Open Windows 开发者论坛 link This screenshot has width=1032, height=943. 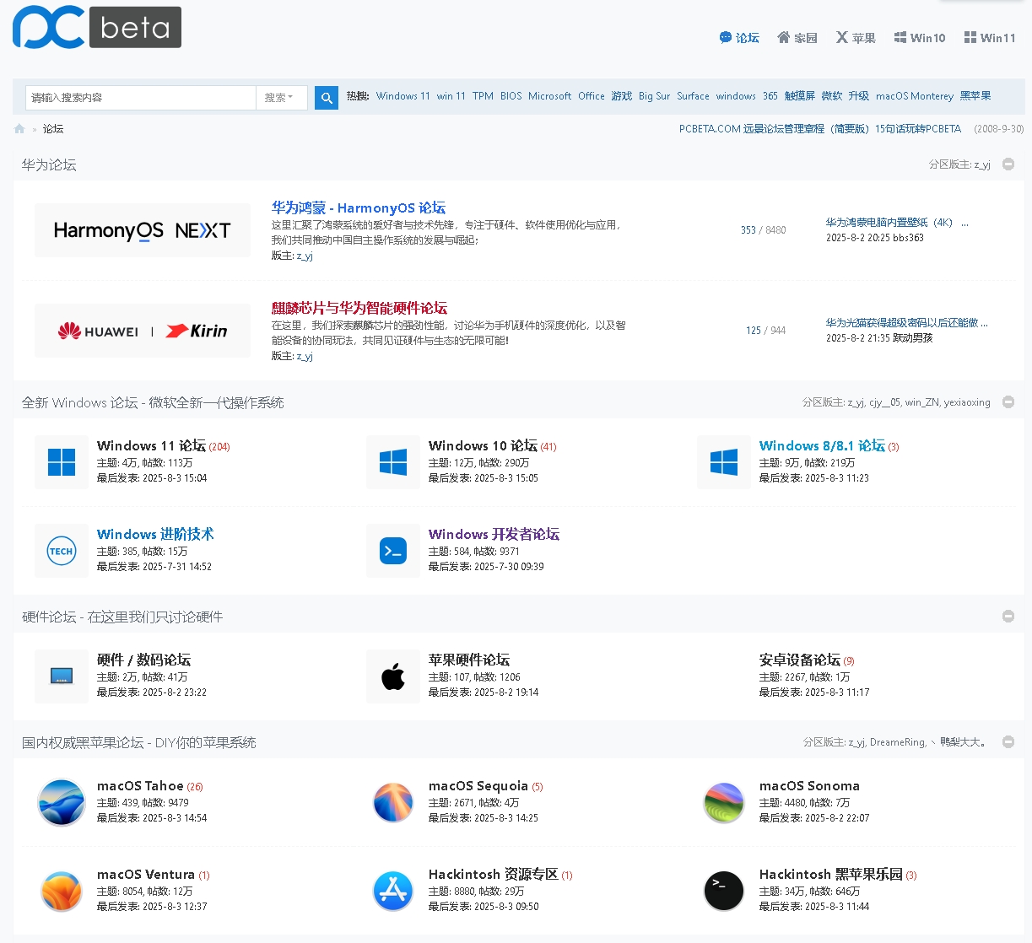[494, 534]
